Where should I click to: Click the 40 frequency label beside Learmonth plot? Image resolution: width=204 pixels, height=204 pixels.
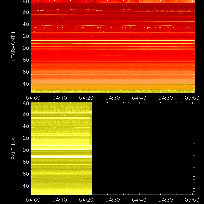click(x=26, y=84)
